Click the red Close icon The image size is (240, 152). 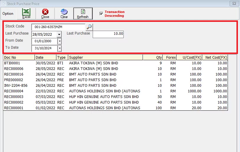pos(45,14)
